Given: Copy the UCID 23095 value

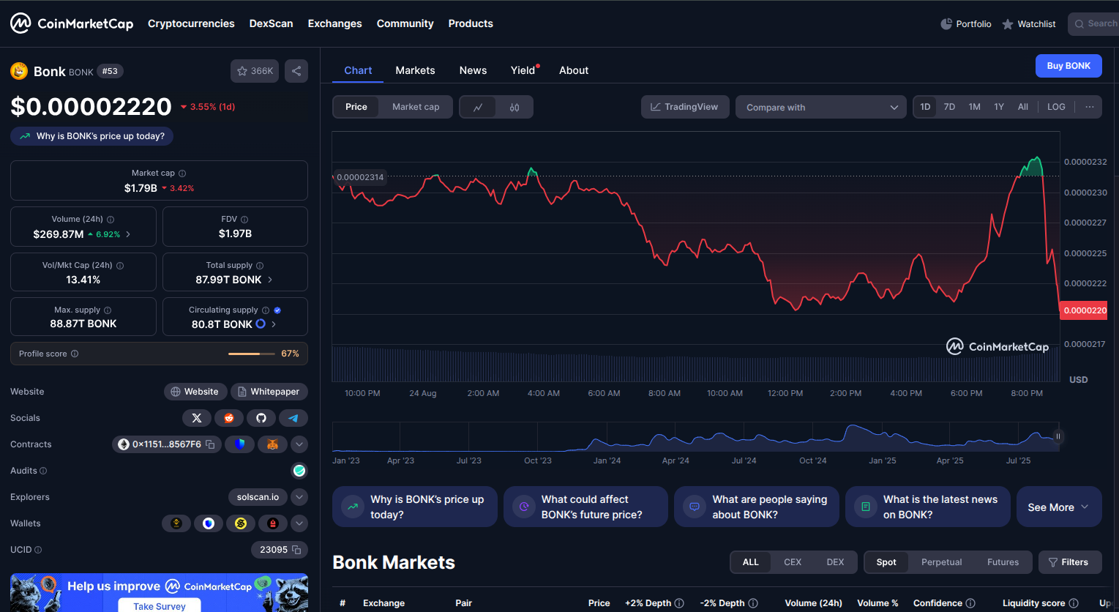Looking at the screenshot, I should [x=296, y=550].
